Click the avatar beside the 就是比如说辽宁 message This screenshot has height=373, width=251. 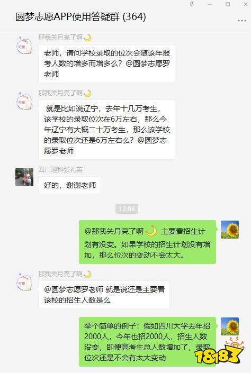24,101
